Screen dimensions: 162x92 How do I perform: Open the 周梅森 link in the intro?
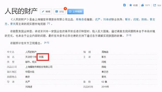point(80,19)
